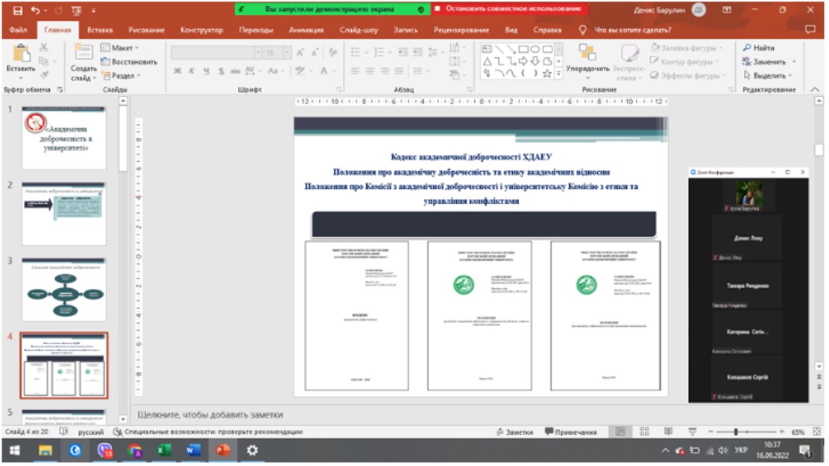Expand the Макет layout dropdown

[x=120, y=48]
